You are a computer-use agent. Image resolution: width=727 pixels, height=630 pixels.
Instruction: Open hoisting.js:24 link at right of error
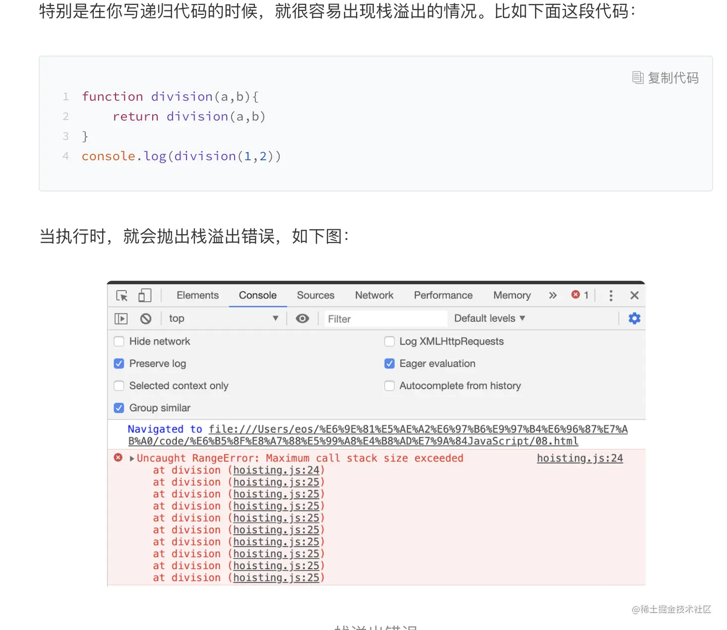(x=580, y=458)
